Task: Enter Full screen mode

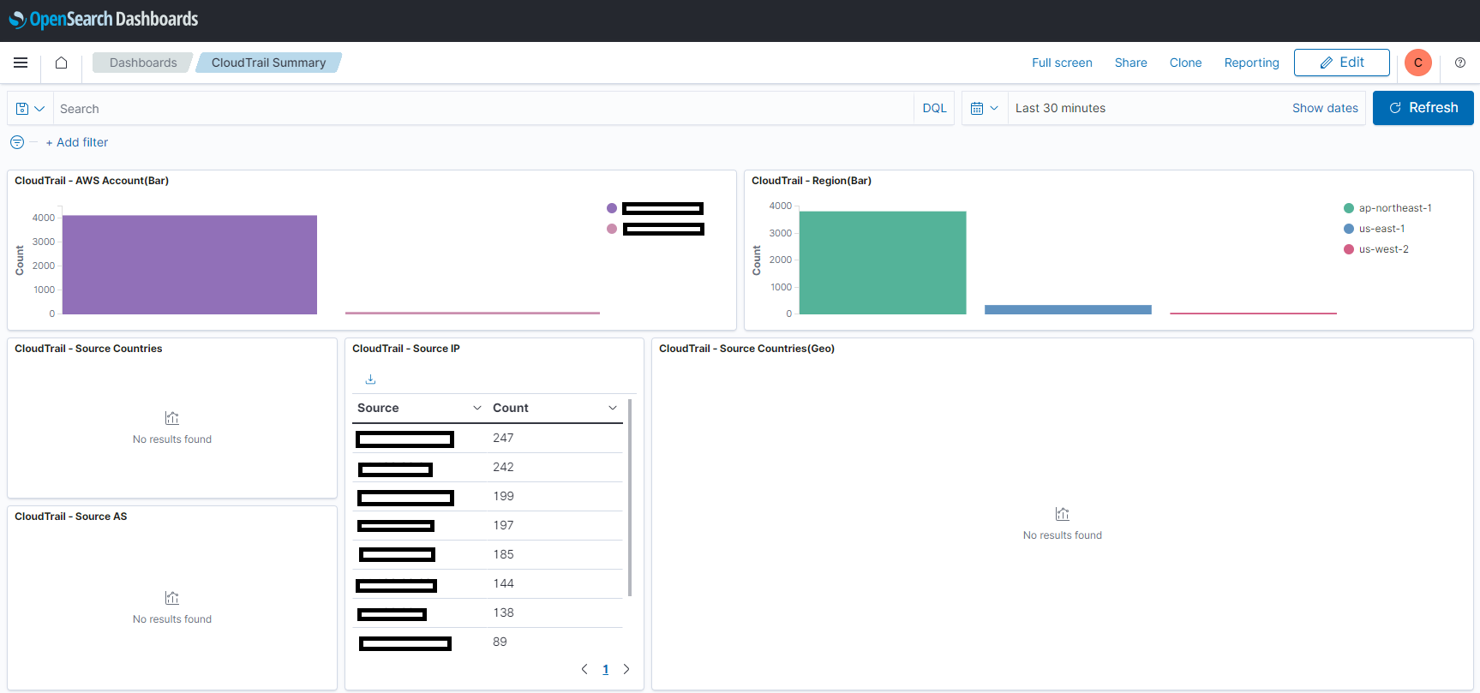Action: [1062, 63]
